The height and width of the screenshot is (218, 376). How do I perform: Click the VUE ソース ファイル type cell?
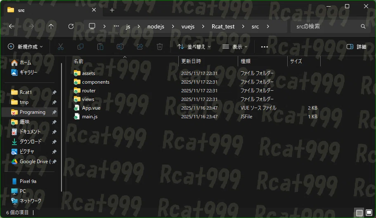point(258,108)
